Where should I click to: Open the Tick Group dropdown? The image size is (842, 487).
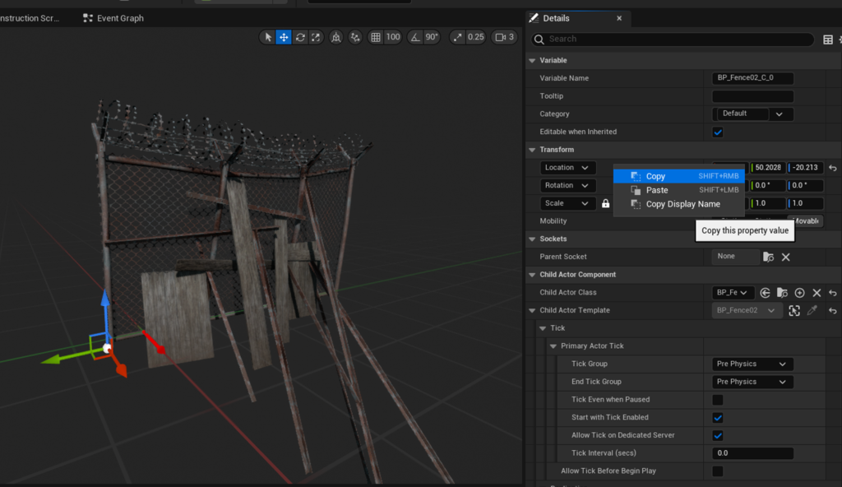(x=752, y=364)
